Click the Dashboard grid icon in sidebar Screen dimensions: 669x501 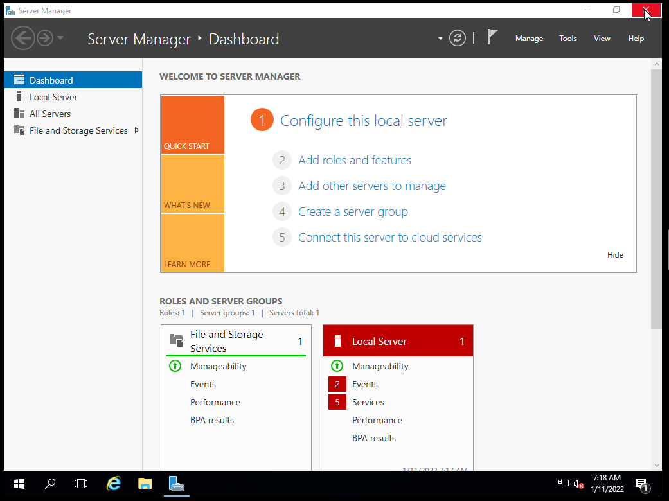(x=19, y=80)
